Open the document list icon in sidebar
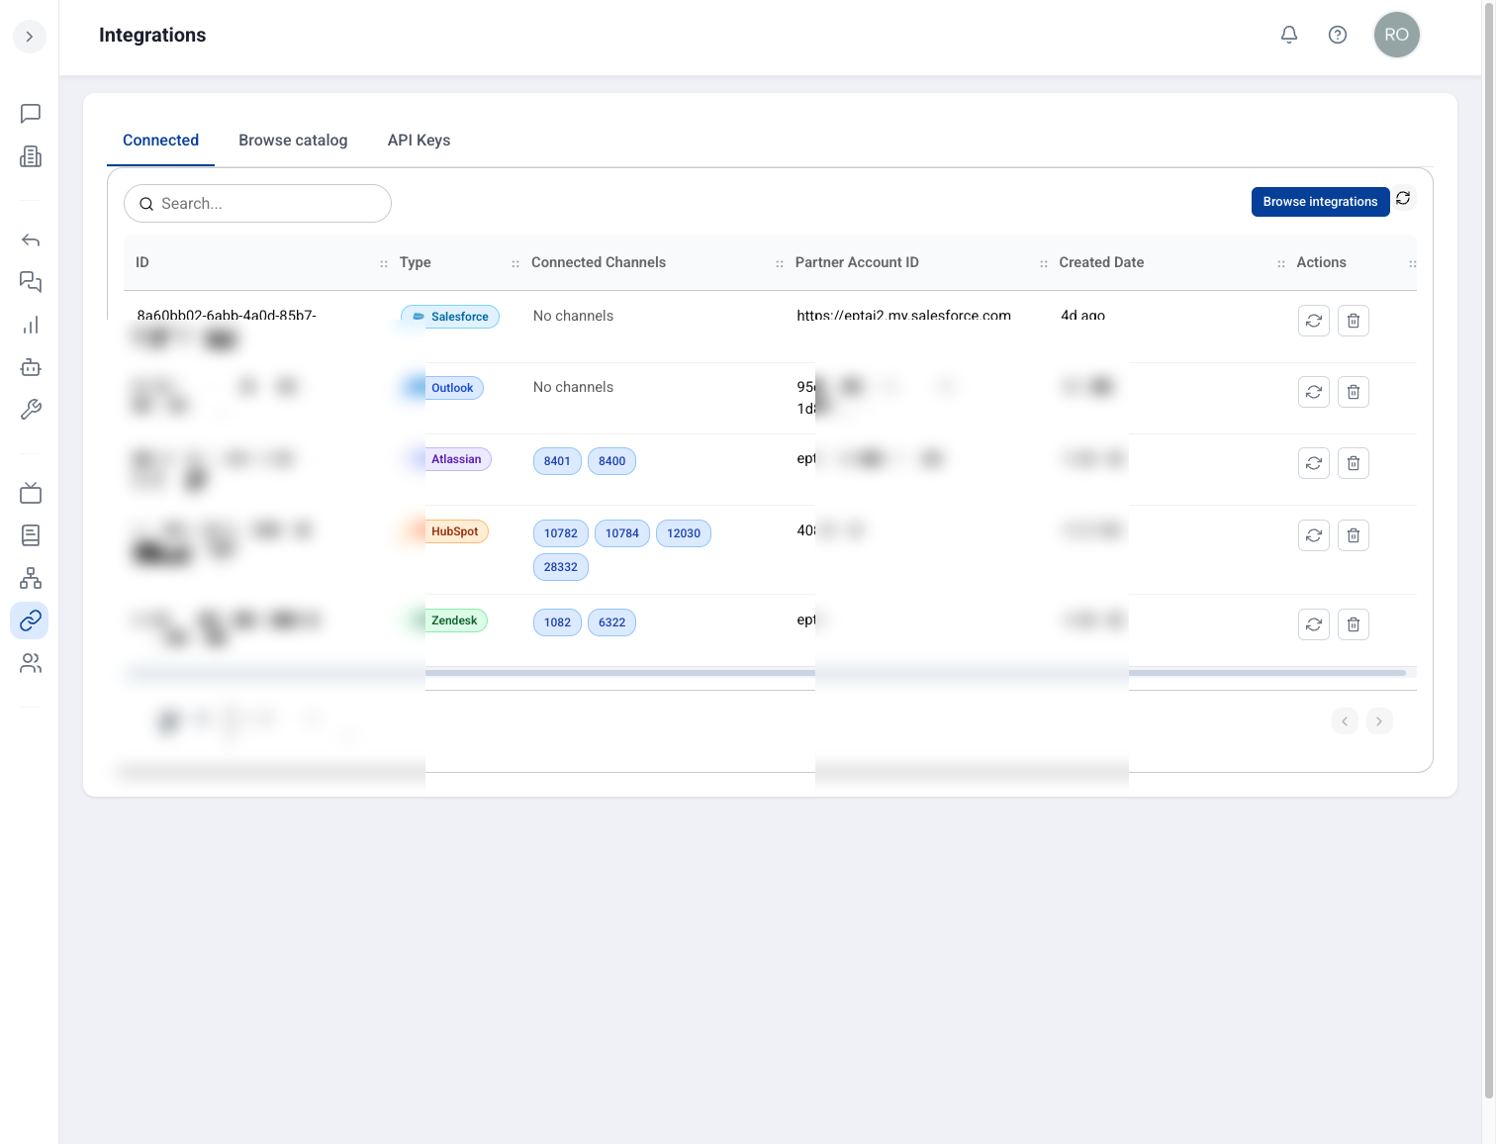 click(31, 535)
